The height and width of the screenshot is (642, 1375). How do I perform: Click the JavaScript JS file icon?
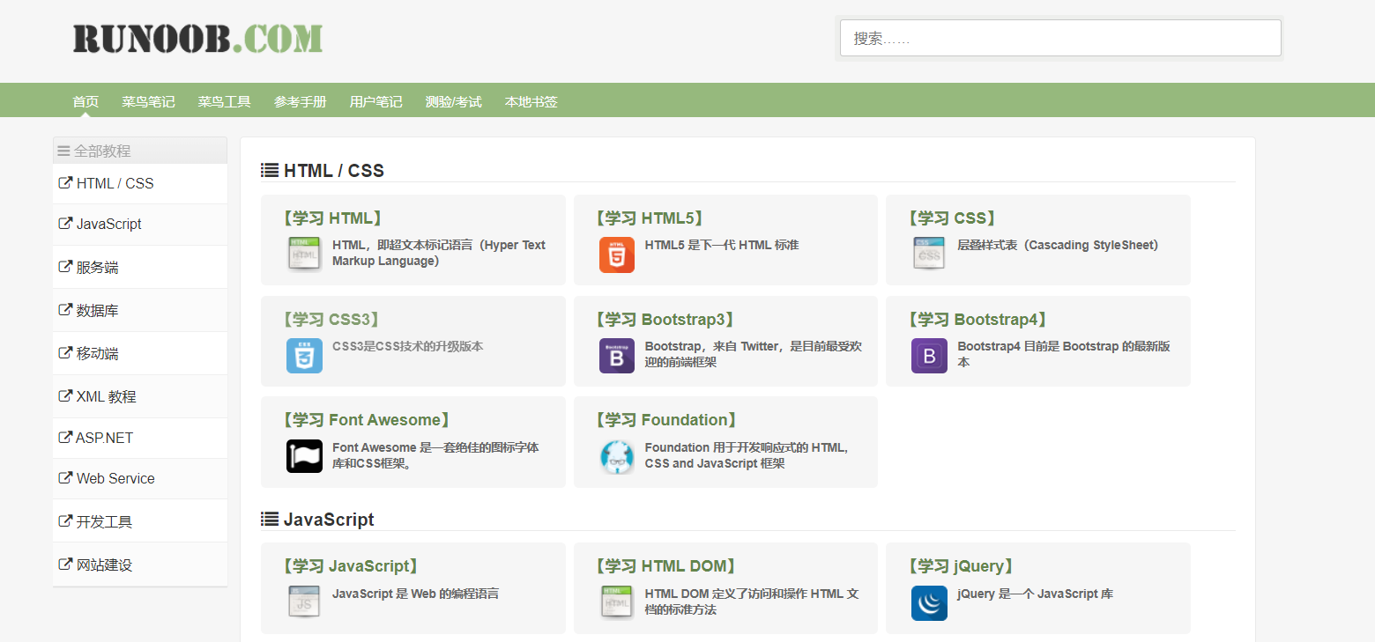[304, 602]
